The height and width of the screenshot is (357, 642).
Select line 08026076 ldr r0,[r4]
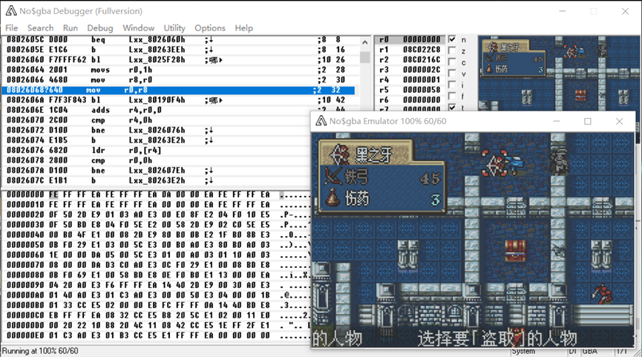click(157, 150)
